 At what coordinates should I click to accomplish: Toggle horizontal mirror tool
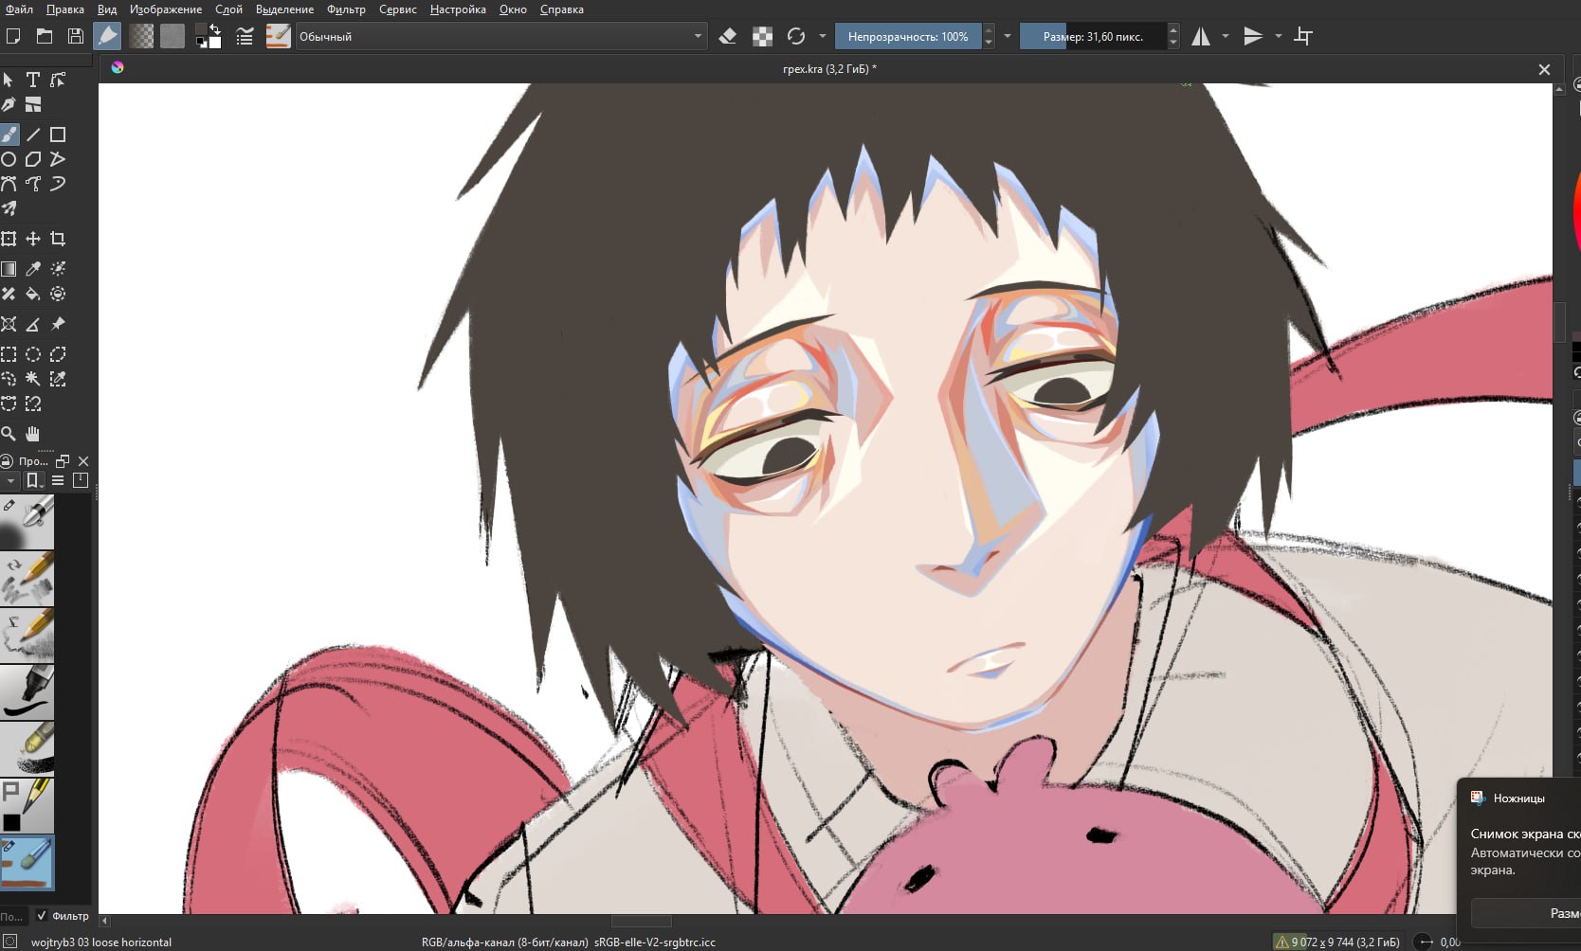tap(1201, 36)
